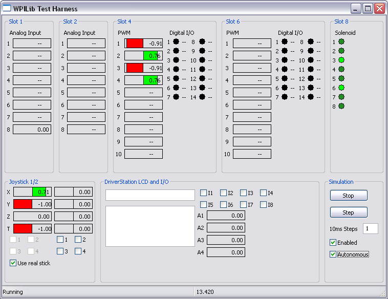The height and width of the screenshot is (299, 388).
Task: Click Slot 4 Digital I/O 7 indicator
Action: point(176,97)
